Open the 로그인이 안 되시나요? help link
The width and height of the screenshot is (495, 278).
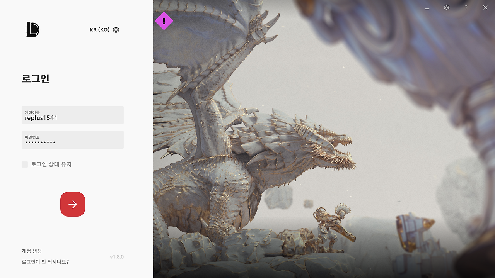45,262
